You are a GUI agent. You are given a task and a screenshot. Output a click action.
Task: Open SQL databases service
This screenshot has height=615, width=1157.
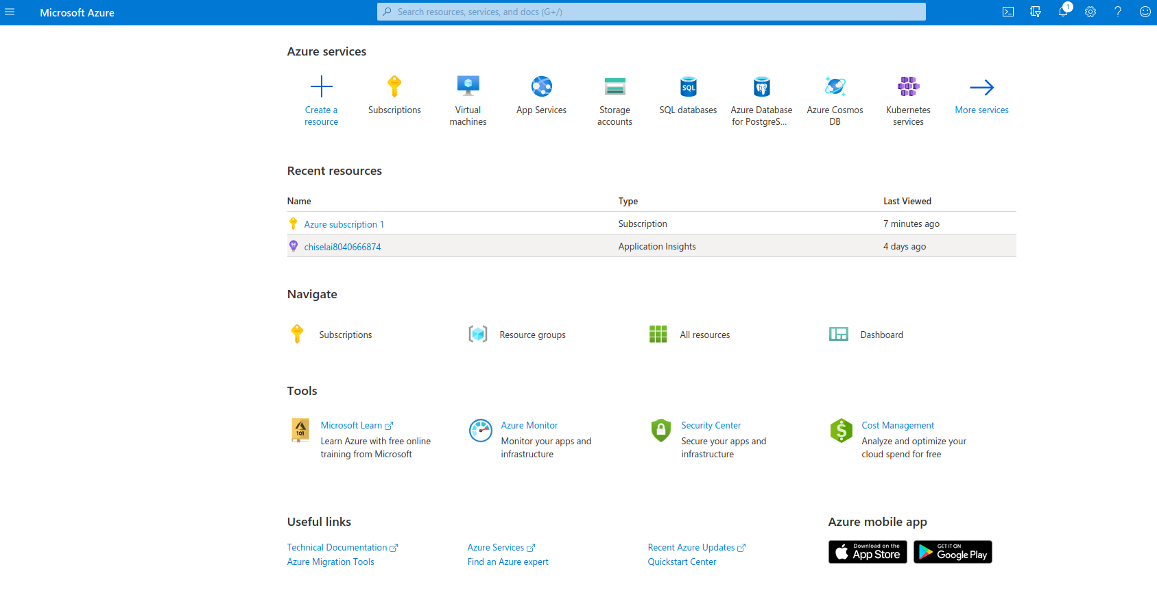688,86
